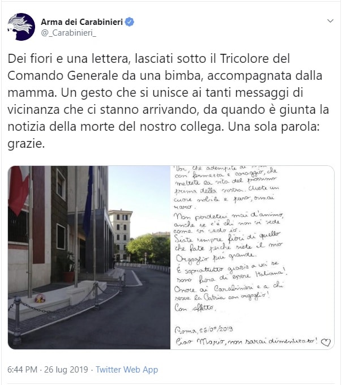The width and height of the screenshot is (342, 385).
Task: Open the Arma dei Carabinieri profile avatar
Action: pyautogui.click(x=21, y=27)
